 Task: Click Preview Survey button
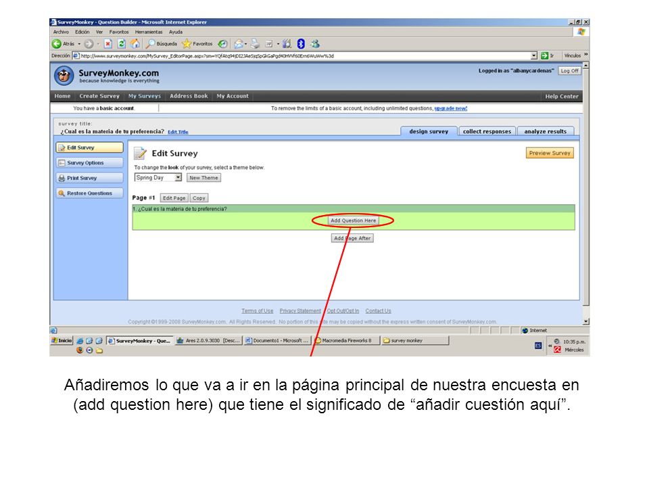(x=550, y=154)
